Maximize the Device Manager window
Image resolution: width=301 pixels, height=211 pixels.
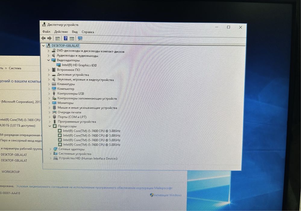(228, 27)
